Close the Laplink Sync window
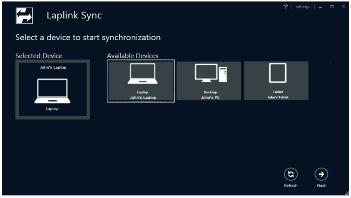 click(x=343, y=6)
